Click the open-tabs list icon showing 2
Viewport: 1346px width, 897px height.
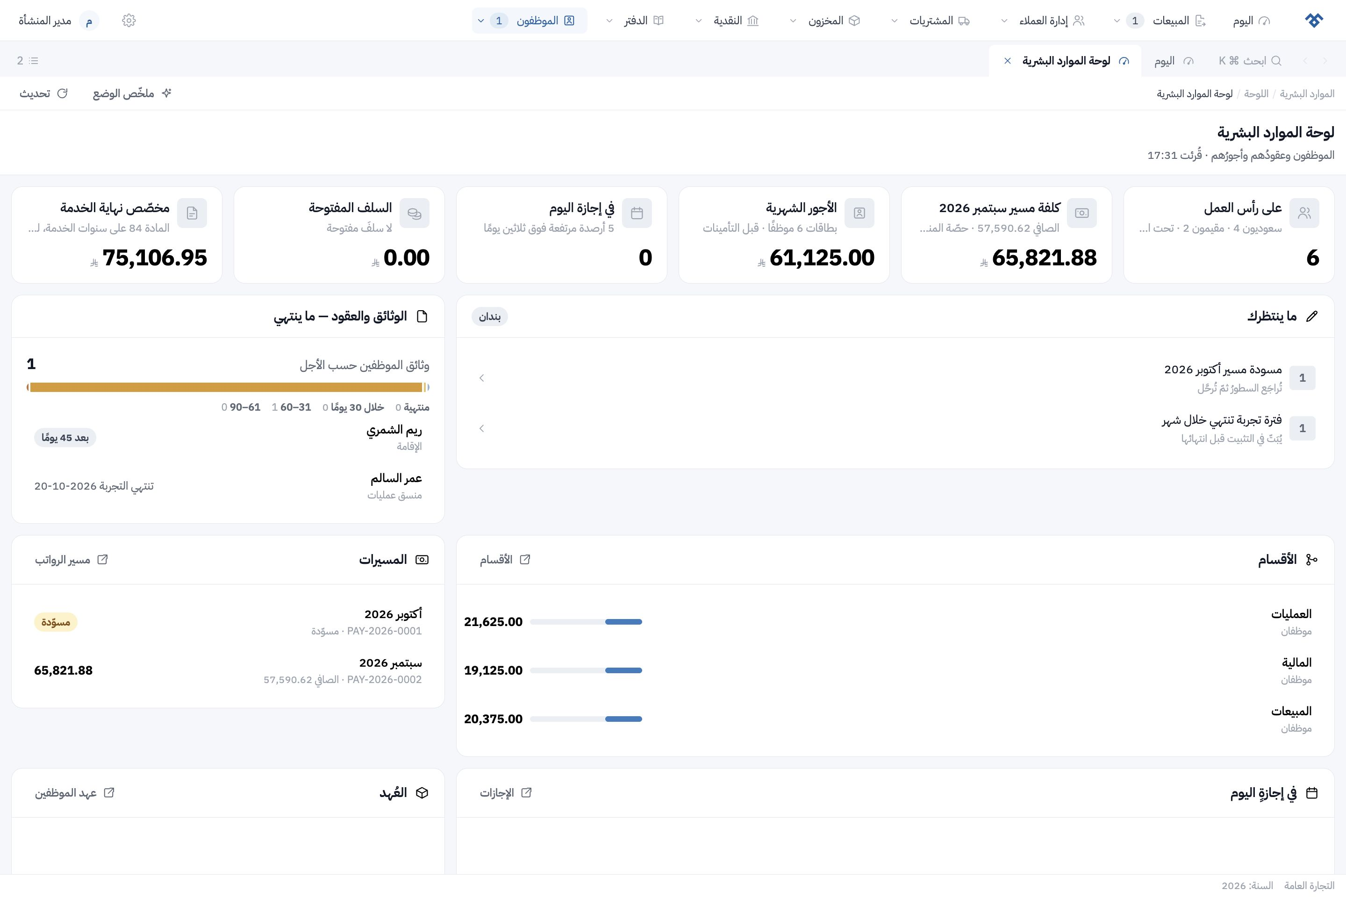(x=28, y=61)
